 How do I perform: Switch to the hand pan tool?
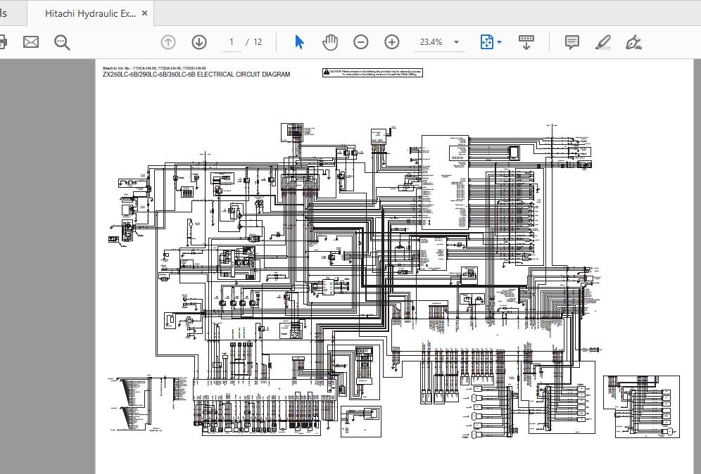click(330, 42)
